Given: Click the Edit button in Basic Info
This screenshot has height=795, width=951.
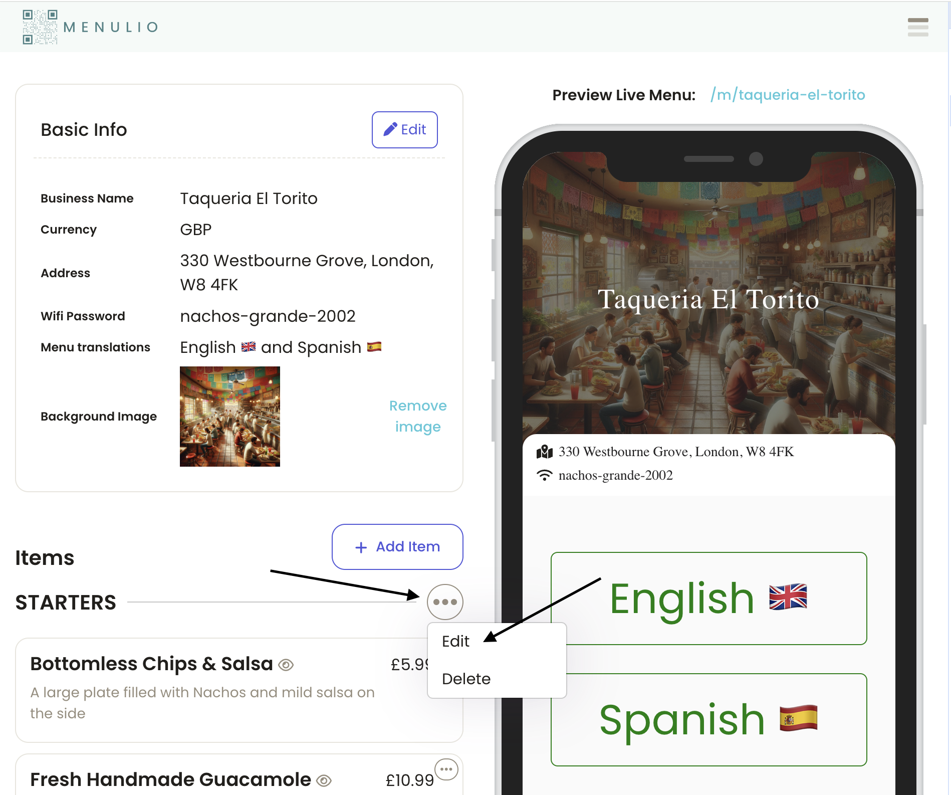Looking at the screenshot, I should [x=405, y=130].
